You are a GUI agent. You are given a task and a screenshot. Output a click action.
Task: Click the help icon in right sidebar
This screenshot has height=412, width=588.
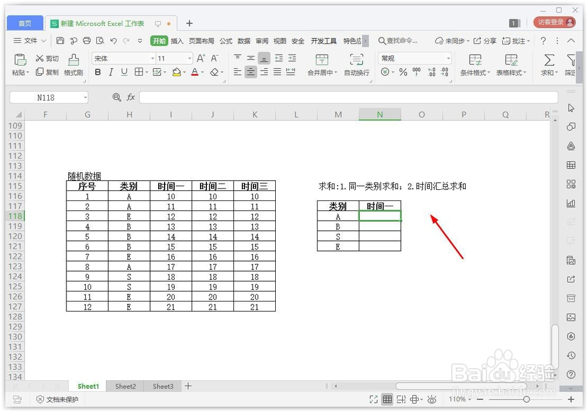coord(571,374)
